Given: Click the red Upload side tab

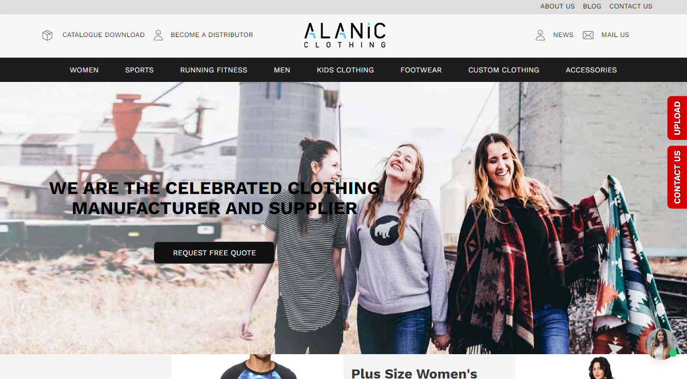Looking at the screenshot, I should (x=677, y=118).
